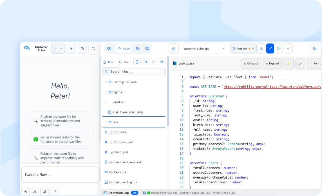Viewport: 322px width, 196px height.
Task: Open chat history clock icon
Action: click(82, 49)
